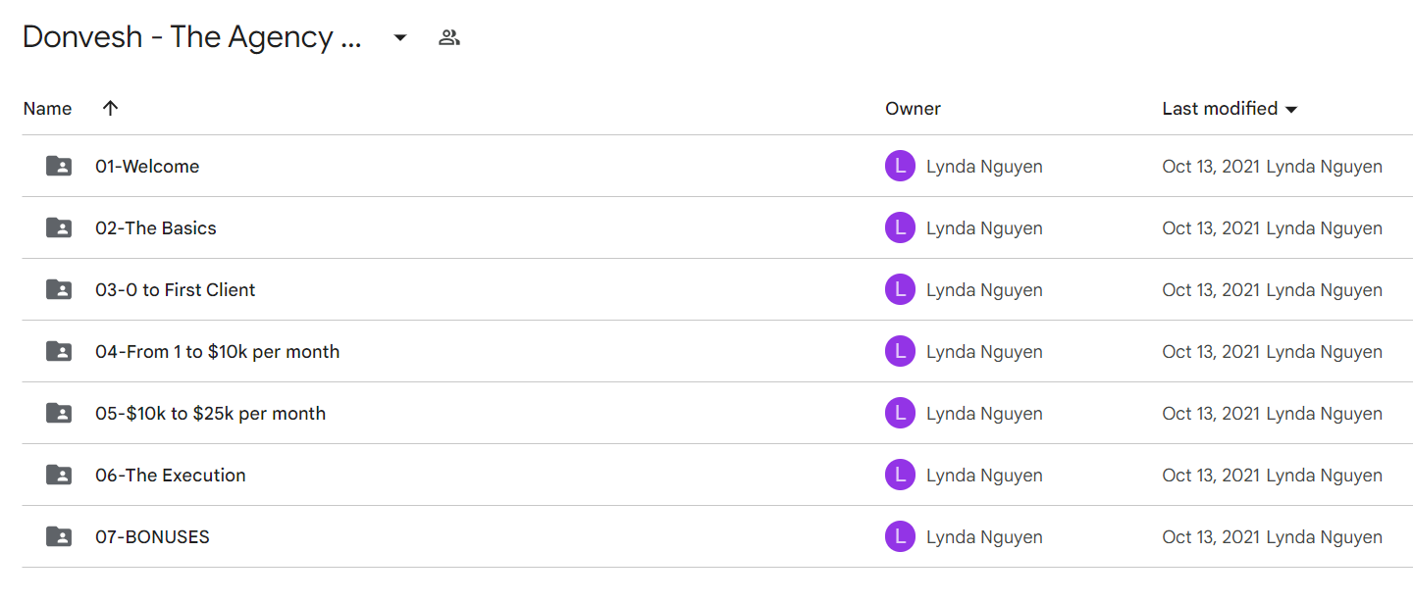Viewport: 1413px width, 603px height.
Task: Click owner avatar in 06-The Execution row
Action: click(900, 476)
